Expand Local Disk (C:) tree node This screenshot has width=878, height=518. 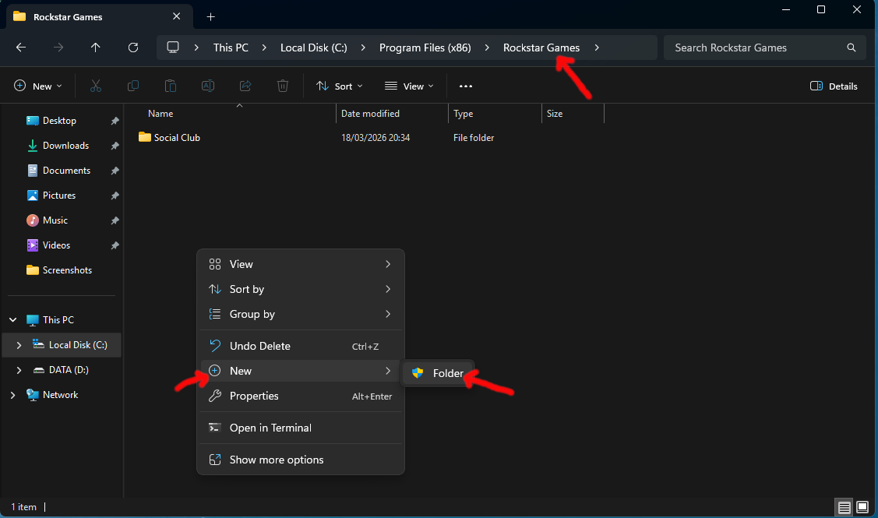click(x=19, y=345)
